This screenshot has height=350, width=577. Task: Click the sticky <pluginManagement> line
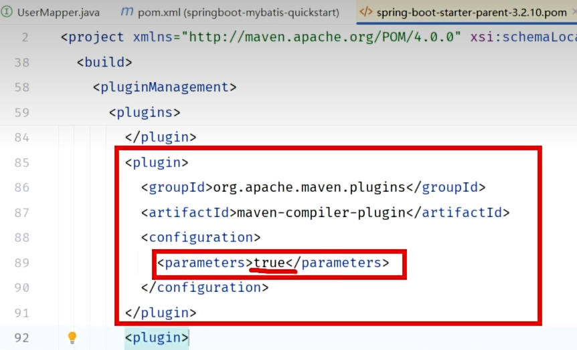(x=165, y=87)
